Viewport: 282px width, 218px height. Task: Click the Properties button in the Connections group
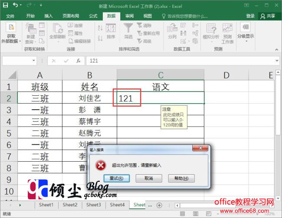[x=75, y=33]
